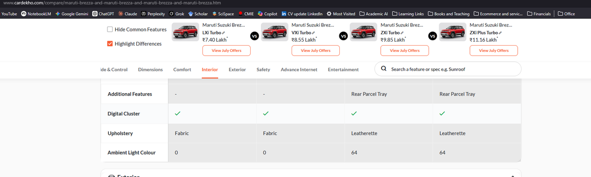Open the CV update LinkedIn bookmark icon
Screen dimensions: 591x177
[284, 14]
